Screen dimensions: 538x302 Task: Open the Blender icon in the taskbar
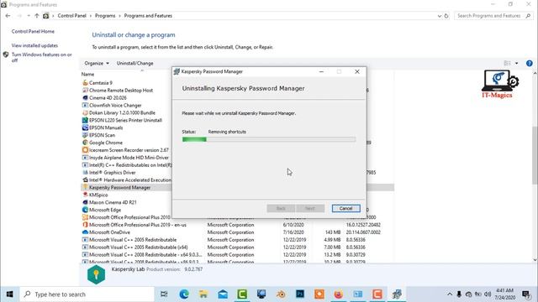pyautogui.click(x=281, y=294)
